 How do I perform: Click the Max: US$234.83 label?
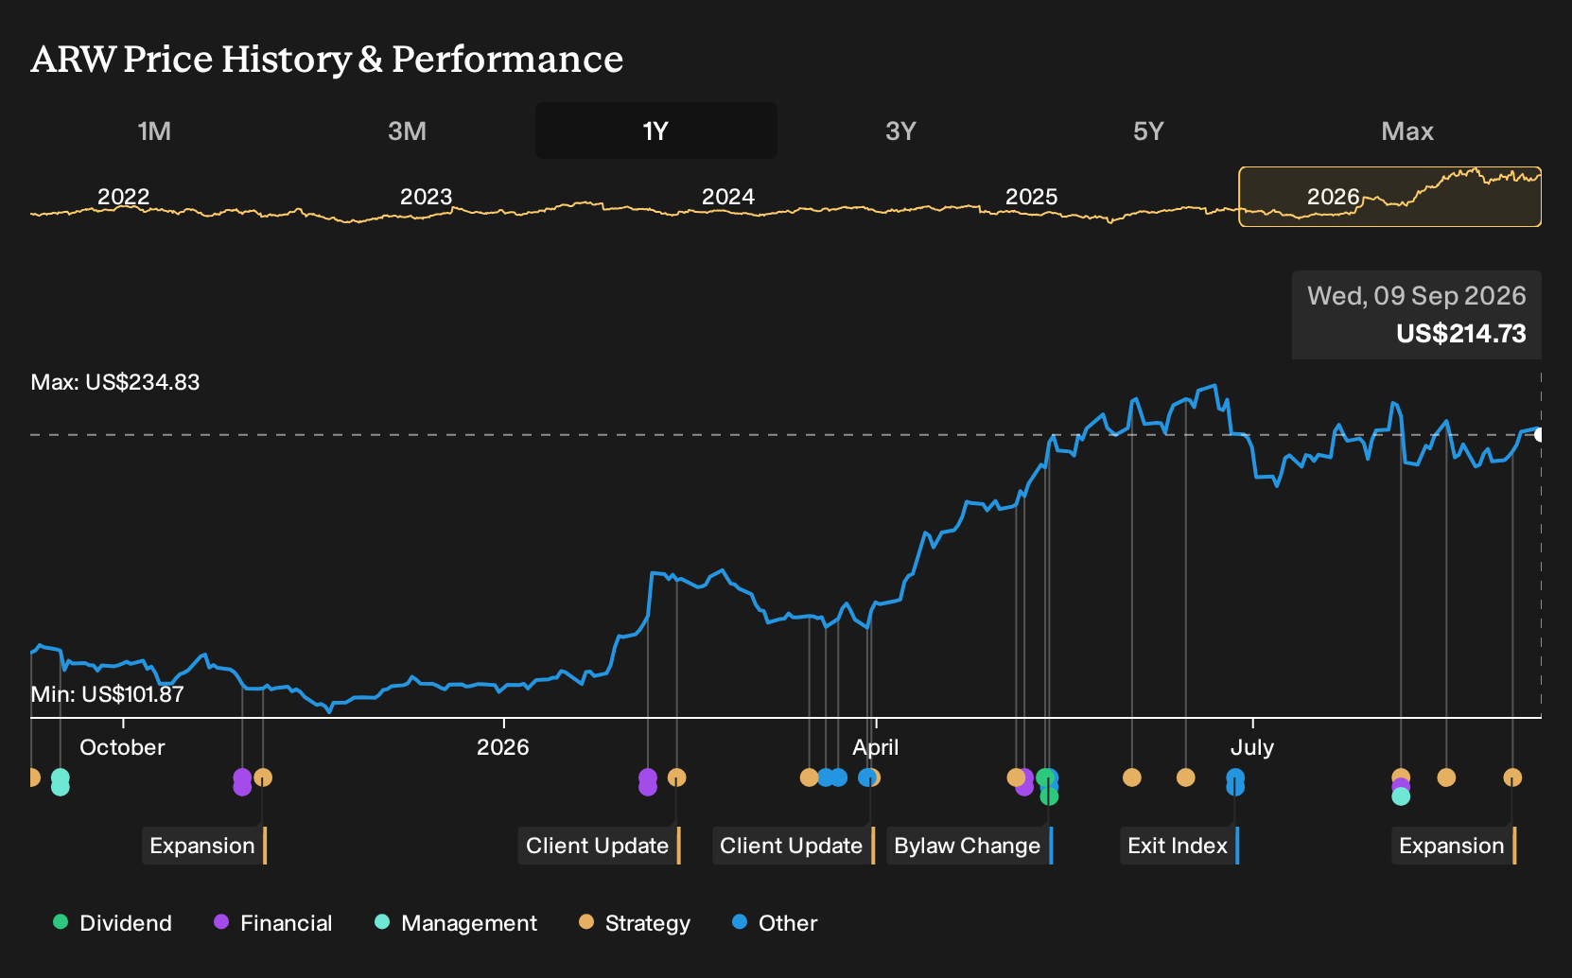coord(115,382)
